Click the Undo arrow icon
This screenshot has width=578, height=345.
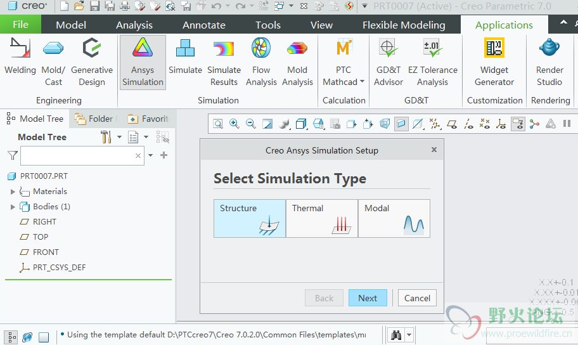pos(216,6)
